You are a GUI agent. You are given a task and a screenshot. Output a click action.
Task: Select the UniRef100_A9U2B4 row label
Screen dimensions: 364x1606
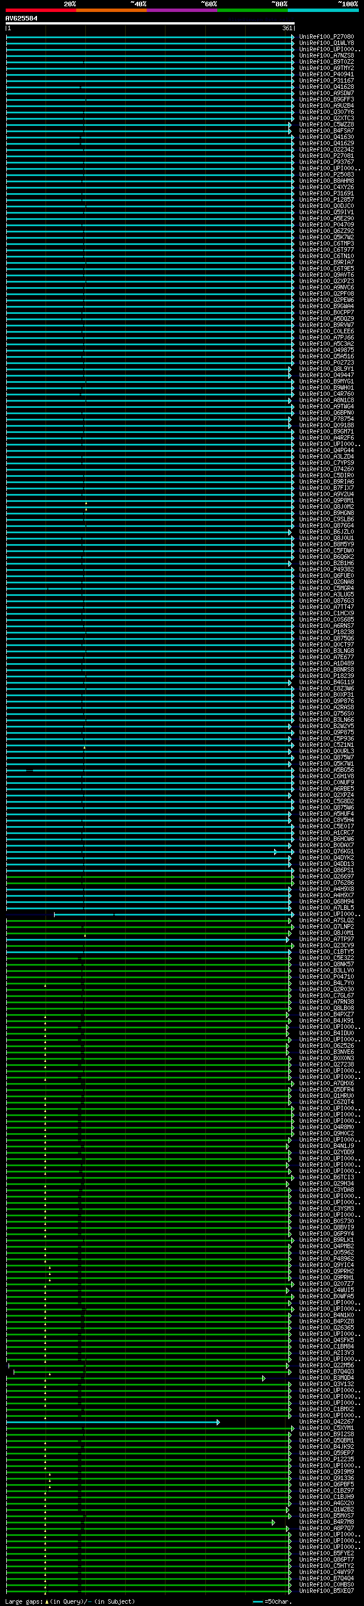coord(326,105)
